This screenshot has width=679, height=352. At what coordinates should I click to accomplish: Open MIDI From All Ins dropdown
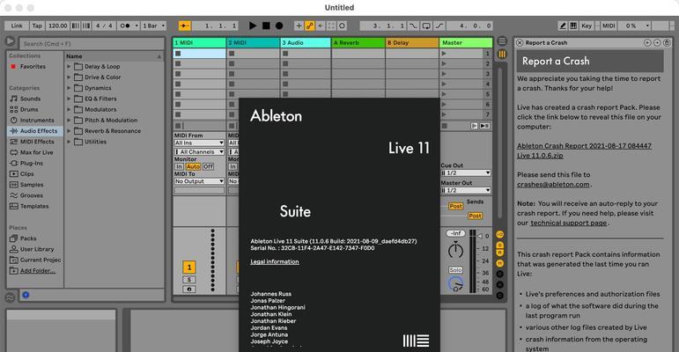click(199, 143)
